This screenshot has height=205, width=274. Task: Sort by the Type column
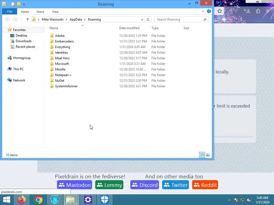(x=155, y=28)
